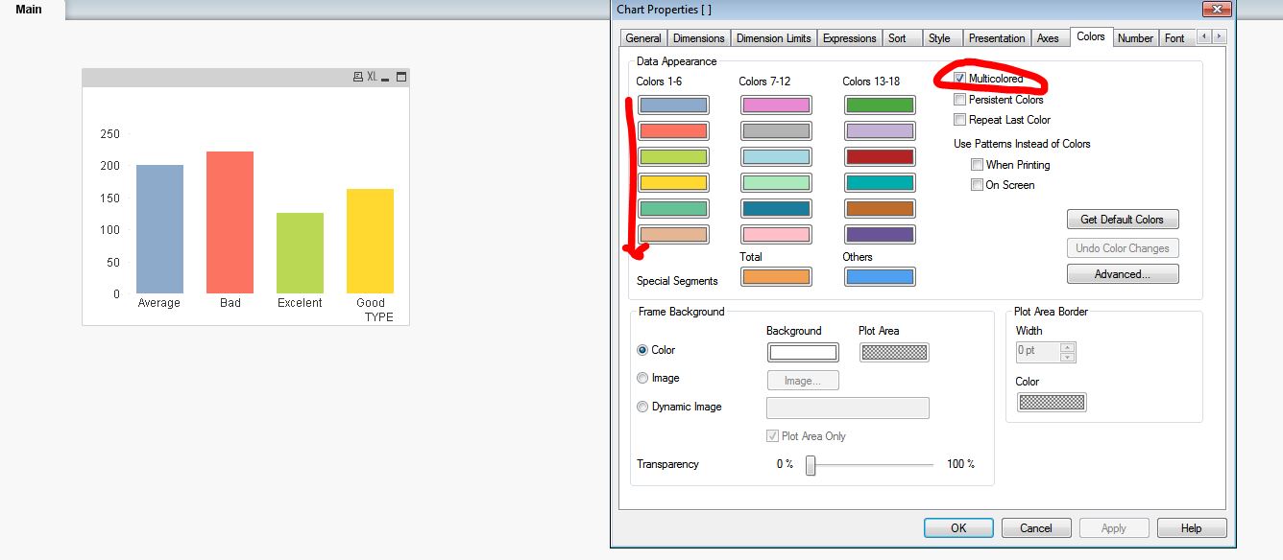1283x560 pixels.
Task: Open the Dimensions tab
Action: pyautogui.click(x=699, y=38)
